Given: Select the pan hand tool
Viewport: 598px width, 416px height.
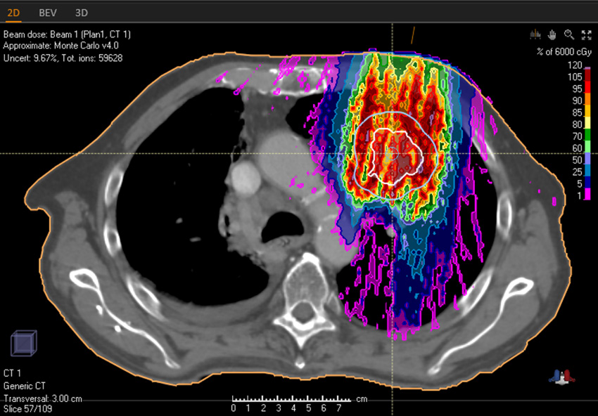Looking at the screenshot, I should (552, 34).
